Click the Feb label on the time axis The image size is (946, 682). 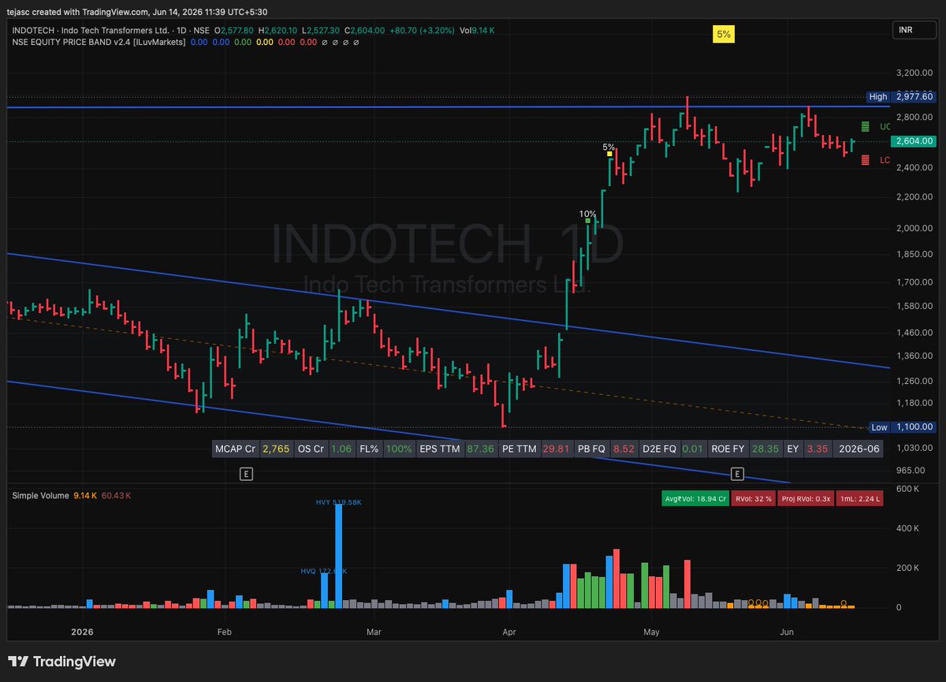(x=224, y=632)
